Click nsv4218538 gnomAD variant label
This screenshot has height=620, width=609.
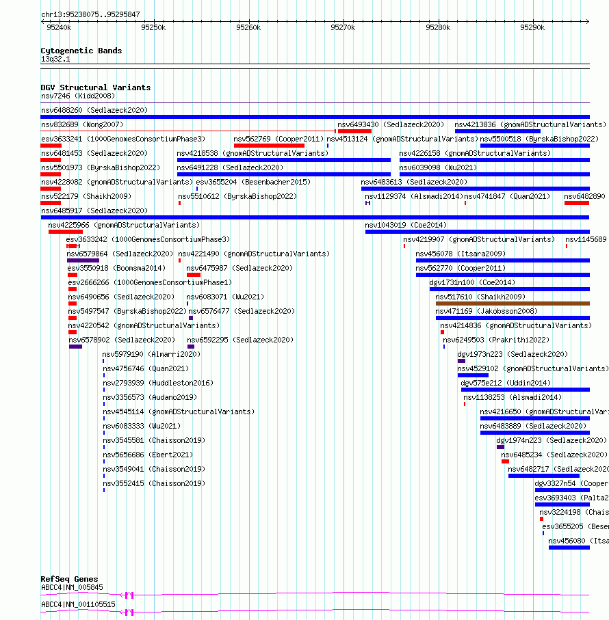[x=252, y=153]
